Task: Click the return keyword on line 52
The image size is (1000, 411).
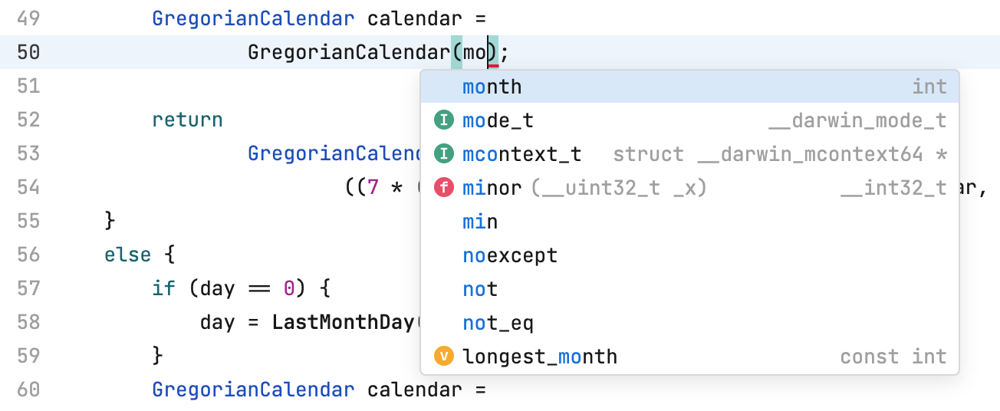Action: point(187,120)
